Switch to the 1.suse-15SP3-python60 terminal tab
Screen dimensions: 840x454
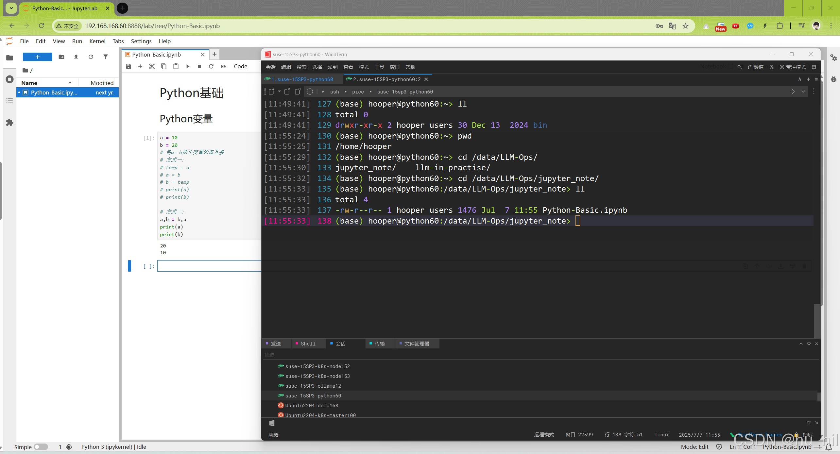tap(302, 79)
